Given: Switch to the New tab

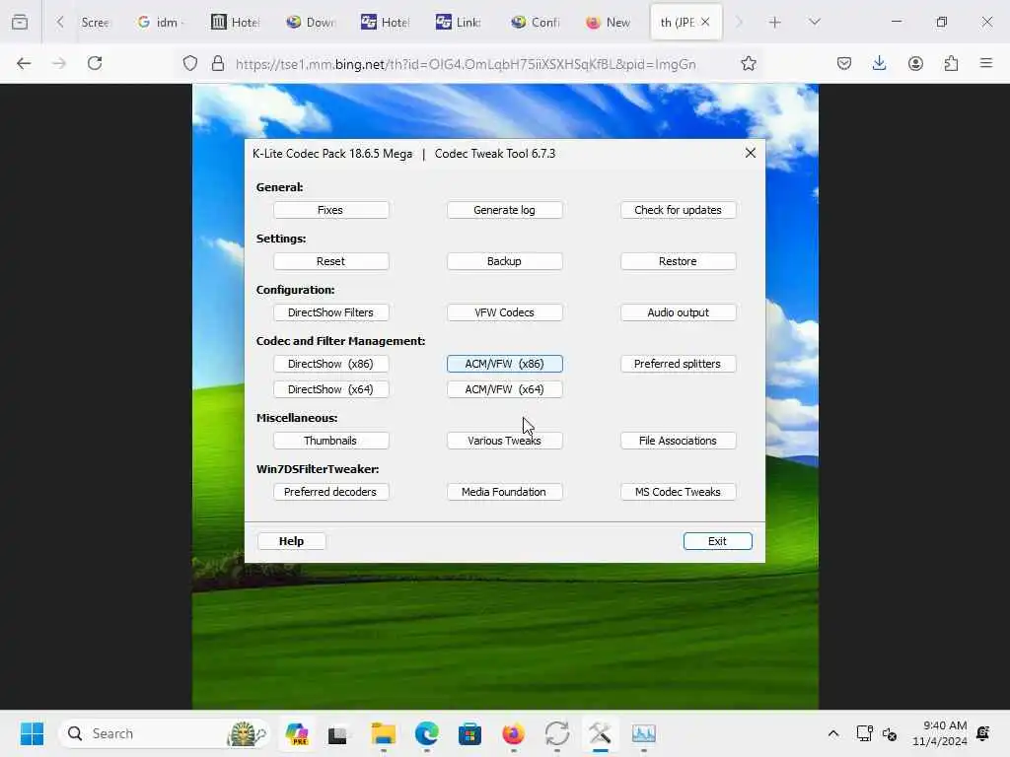Looking at the screenshot, I should [x=609, y=23].
